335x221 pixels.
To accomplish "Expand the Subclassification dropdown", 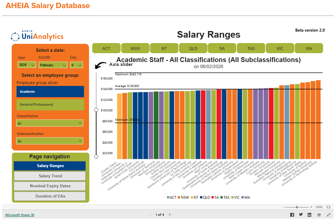I will pos(50,141).
